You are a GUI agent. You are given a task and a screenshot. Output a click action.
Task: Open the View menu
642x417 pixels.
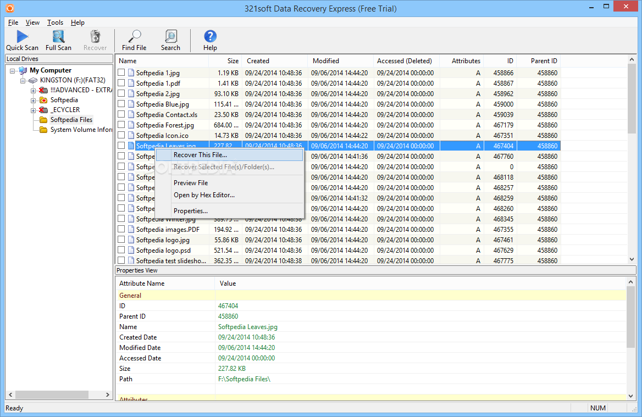32,23
